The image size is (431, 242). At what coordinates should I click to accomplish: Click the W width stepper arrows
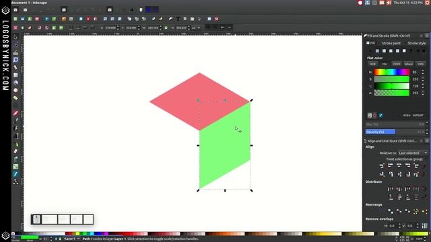(x=160, y=28)
